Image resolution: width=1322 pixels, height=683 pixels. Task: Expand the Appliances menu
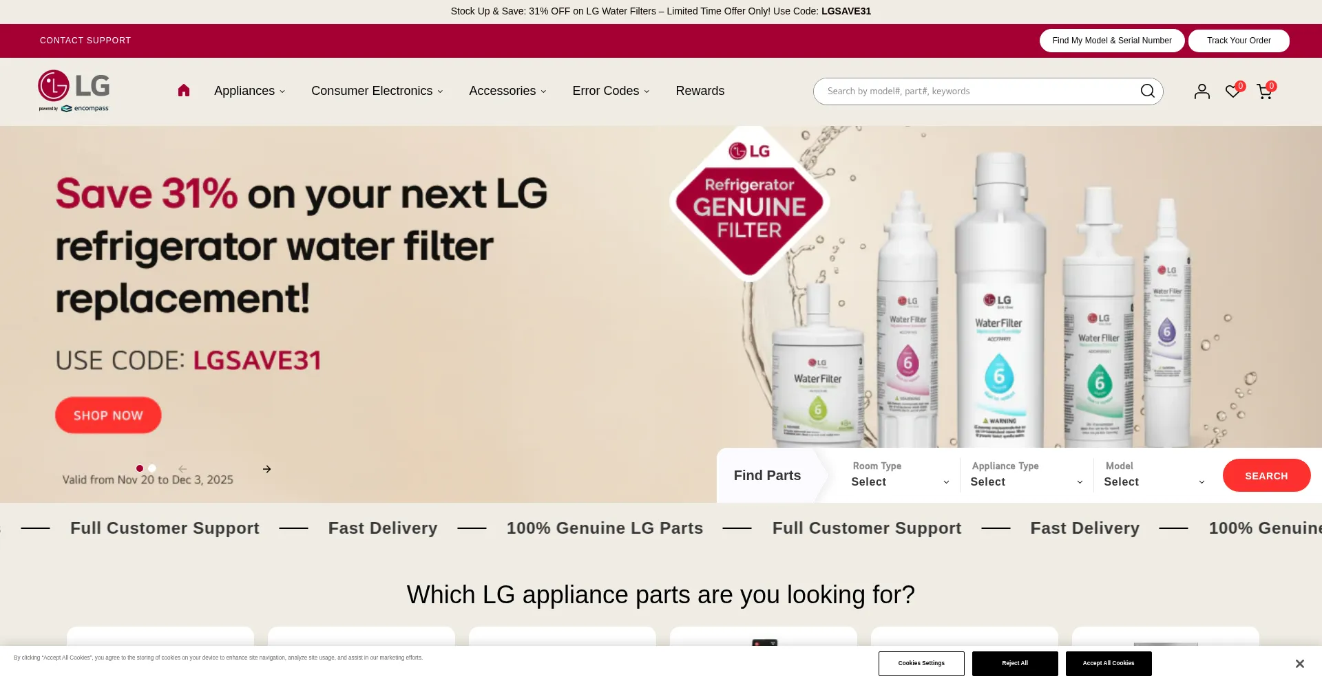tap(249, 91)
